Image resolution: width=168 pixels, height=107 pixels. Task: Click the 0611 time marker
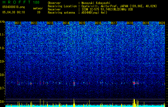click(x=18, y=23)
